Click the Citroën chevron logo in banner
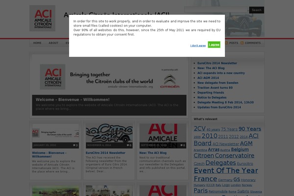Viewport: 294px width, 196px height. 170,81
